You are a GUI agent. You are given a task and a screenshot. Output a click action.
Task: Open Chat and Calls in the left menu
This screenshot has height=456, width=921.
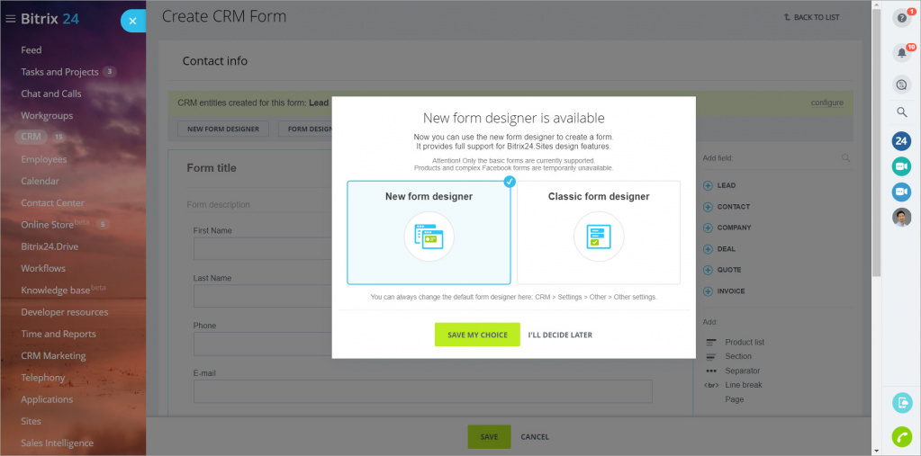click(x=51, y=94)
